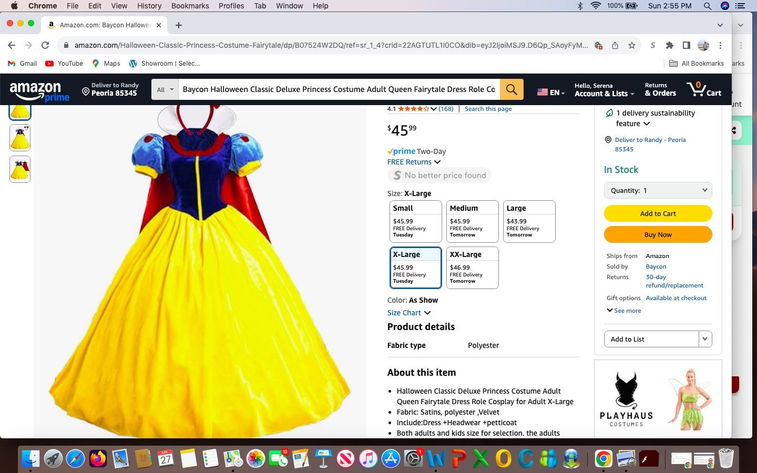Open the Chrome Extensions puzzle icon
757x473 pixels.
(x=669, y=45)
